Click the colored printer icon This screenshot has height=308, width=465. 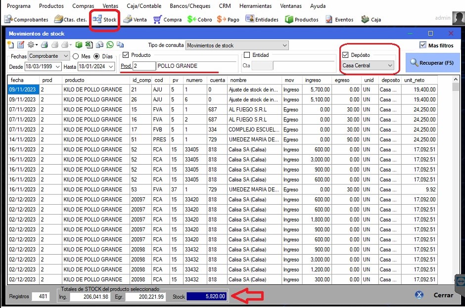point(45,45)
